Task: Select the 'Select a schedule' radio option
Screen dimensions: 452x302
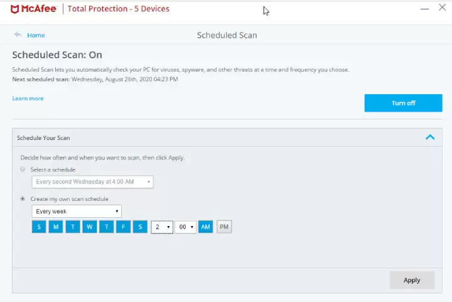Action: (23, 169)
